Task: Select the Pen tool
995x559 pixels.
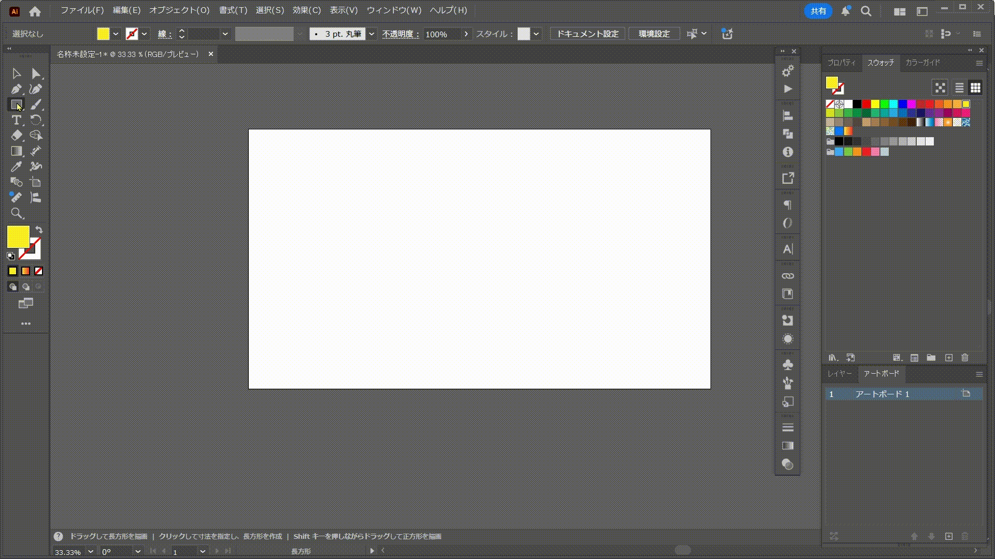Action: (x=16, y=89)
